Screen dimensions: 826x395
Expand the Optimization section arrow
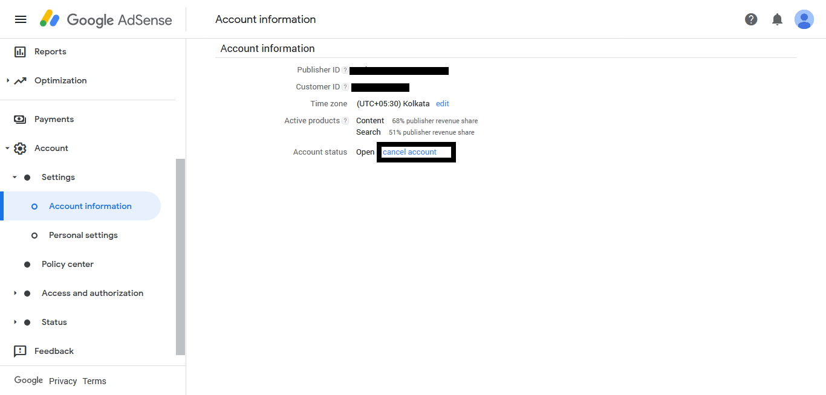click(x=7, y=80)
